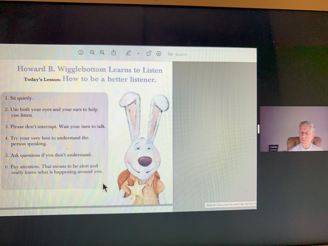Screen dimensions: 328x246
Task: Click the "Search documents and file names" field
Action: coord(230,205)
